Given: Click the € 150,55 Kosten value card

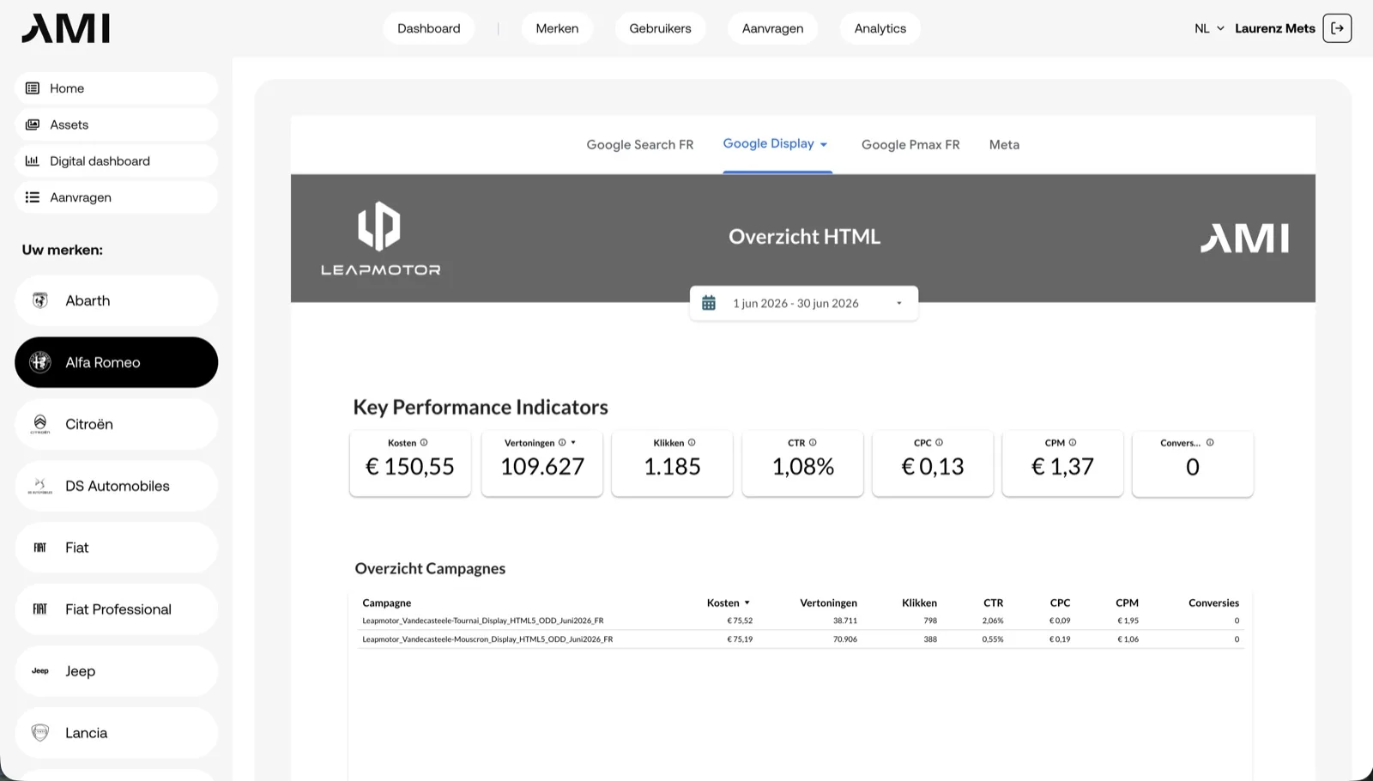Looking at the screenshot, I should click(x=410, y=463).
